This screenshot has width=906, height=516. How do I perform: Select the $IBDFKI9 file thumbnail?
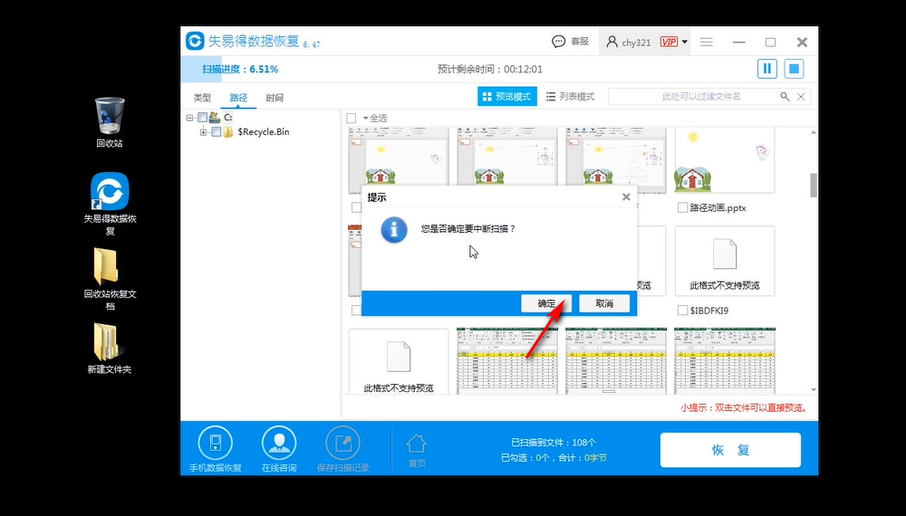coord(725,261)
